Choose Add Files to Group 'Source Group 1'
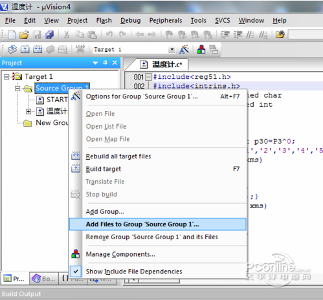 pyautogui.click(x=158, y=224)
